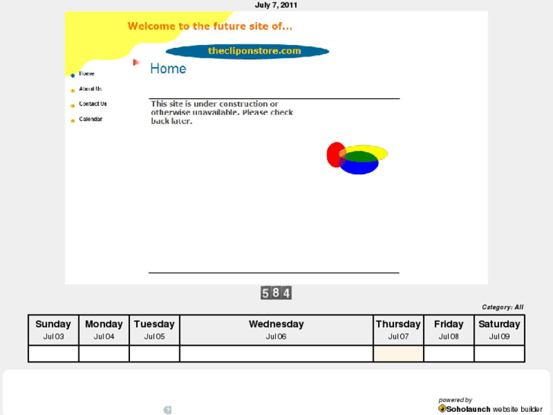Select the Category: All filter
Image resolution: width=553 pixels, height=415 pixels.
[x=503, y=307]
